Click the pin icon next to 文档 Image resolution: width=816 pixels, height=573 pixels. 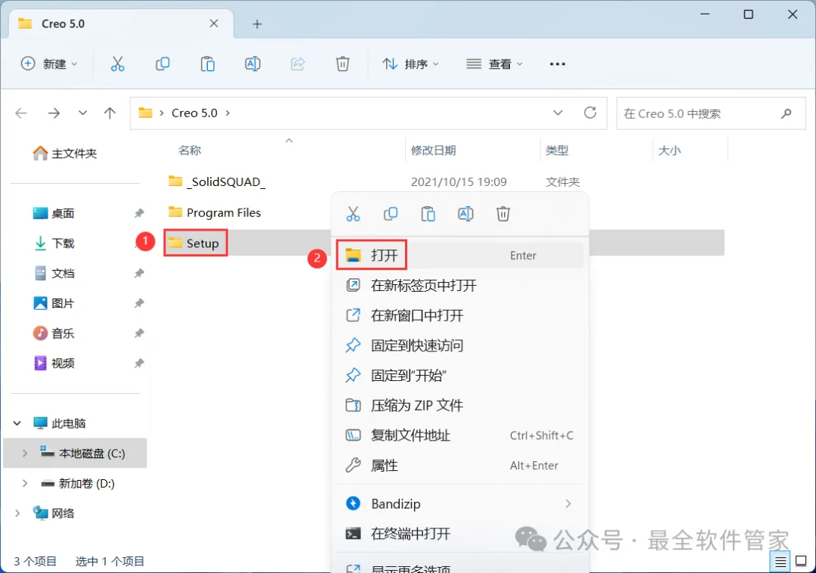[x=139, y=273]
